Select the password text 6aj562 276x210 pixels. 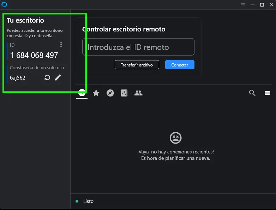point(17,78)
